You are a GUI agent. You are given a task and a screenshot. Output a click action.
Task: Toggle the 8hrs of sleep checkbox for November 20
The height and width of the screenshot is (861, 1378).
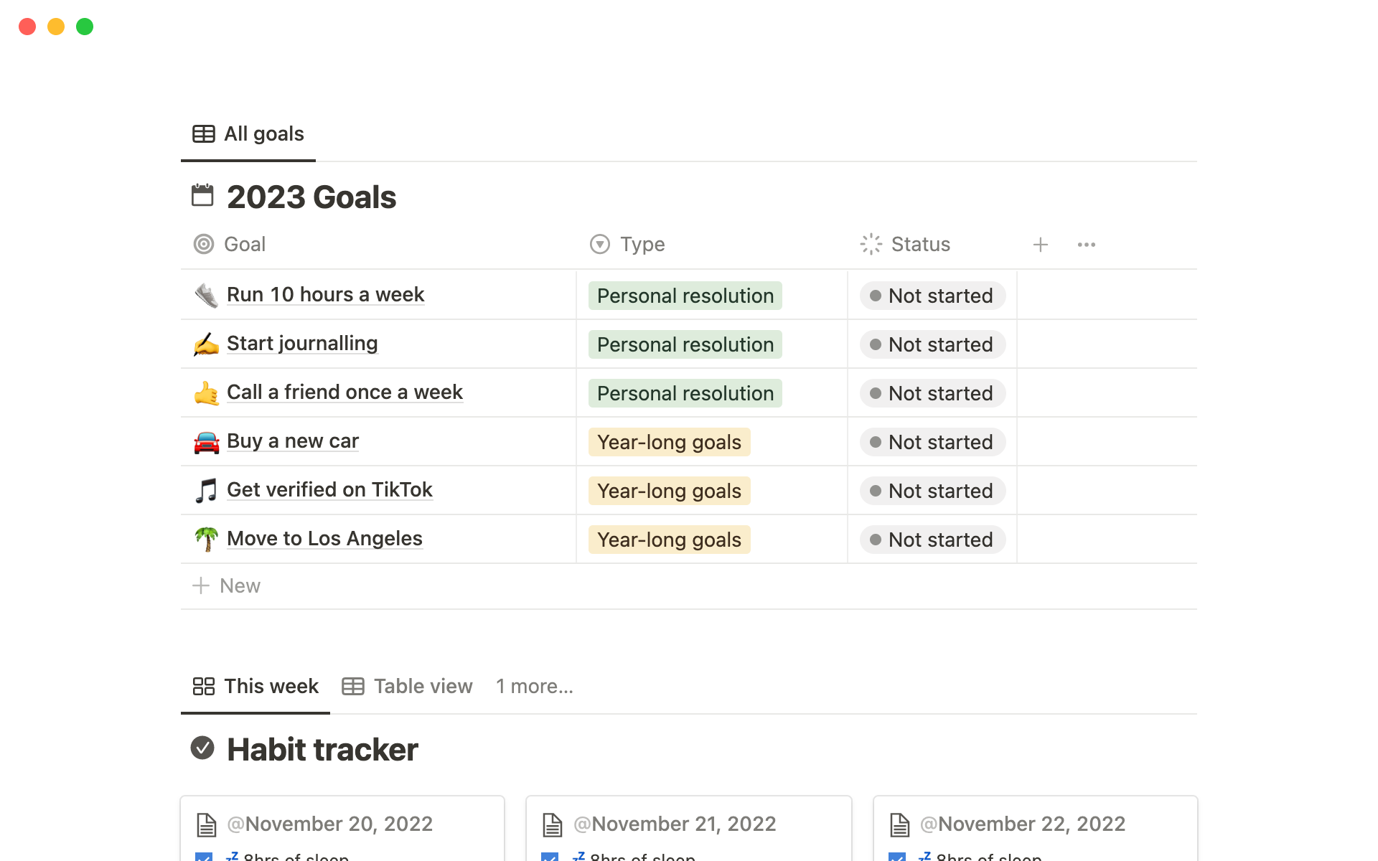point(204,857)
